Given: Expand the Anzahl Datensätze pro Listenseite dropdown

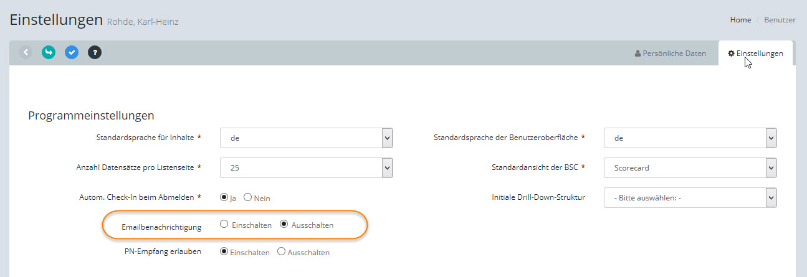Looking at the screenshot, I should (x=306, y=167).
